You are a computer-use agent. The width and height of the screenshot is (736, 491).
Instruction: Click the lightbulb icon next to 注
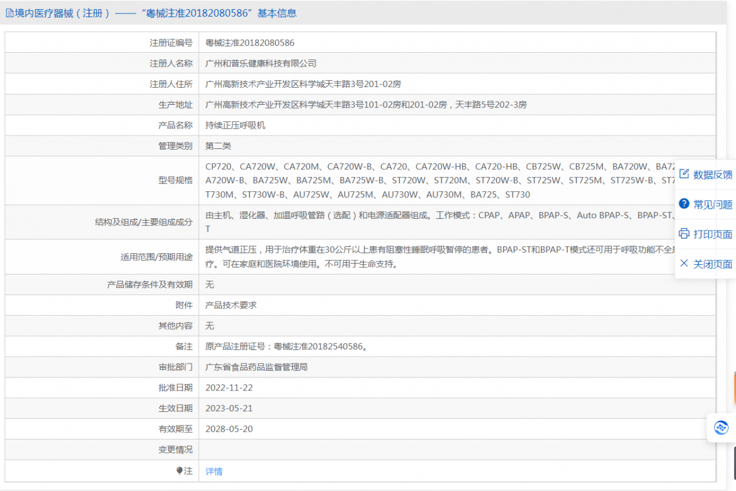[x=180, y=471]
